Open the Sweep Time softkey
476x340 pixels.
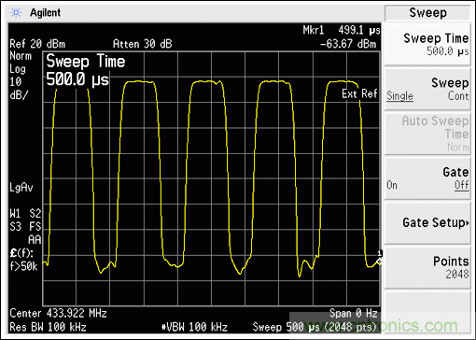(x=427, y=44)
